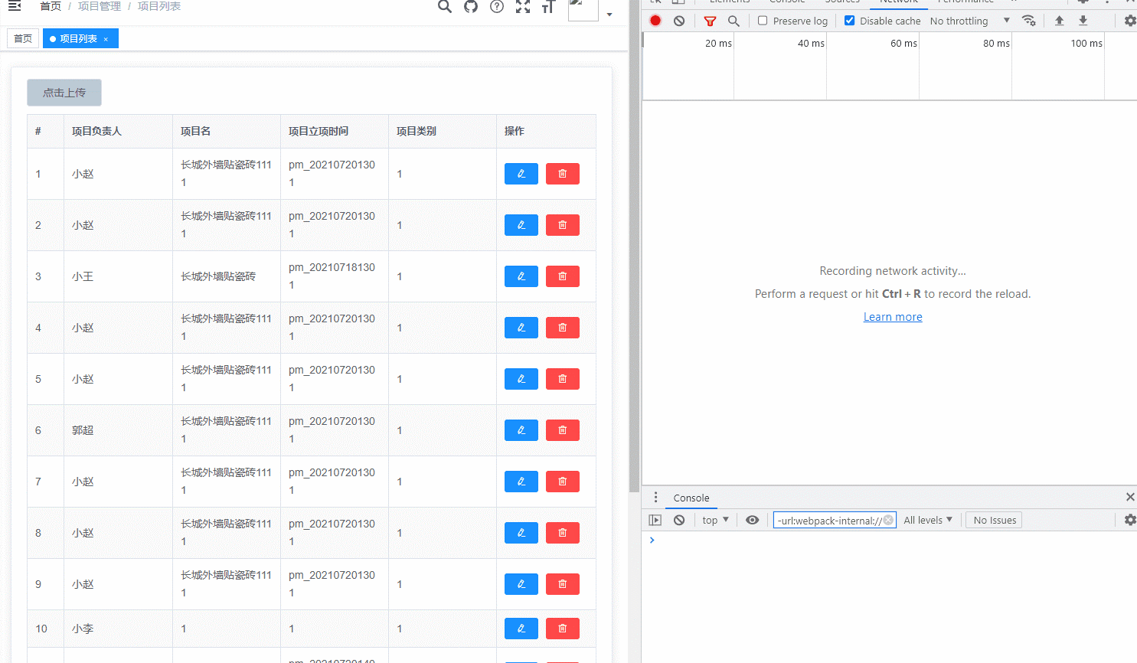Open the Learn more link

point(893,317)
